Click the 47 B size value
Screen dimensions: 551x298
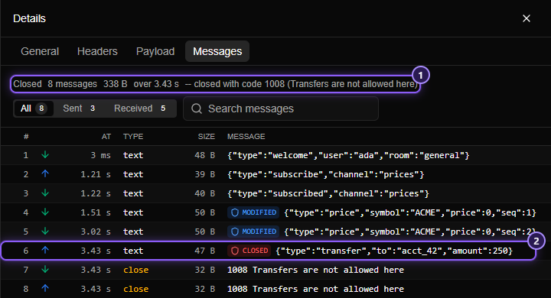205,251
